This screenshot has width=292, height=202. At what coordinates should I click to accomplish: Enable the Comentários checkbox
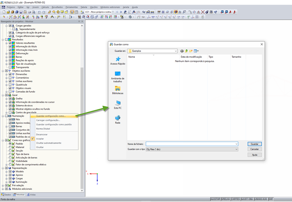click(10, 78)
